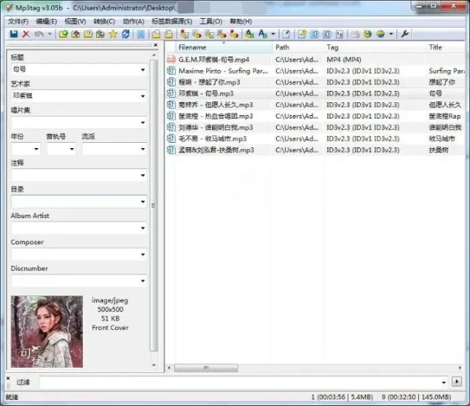Screen dimensions: 470x406
Task: Open Actions (Quick) blue letter icon
Action: [262, 34]
